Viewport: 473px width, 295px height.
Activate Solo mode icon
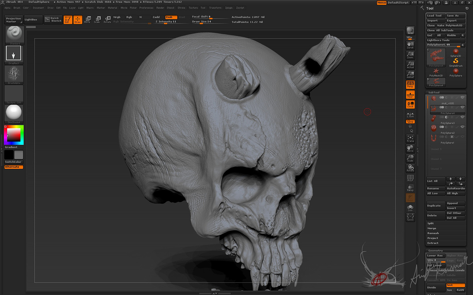click(x=410, y=208)
